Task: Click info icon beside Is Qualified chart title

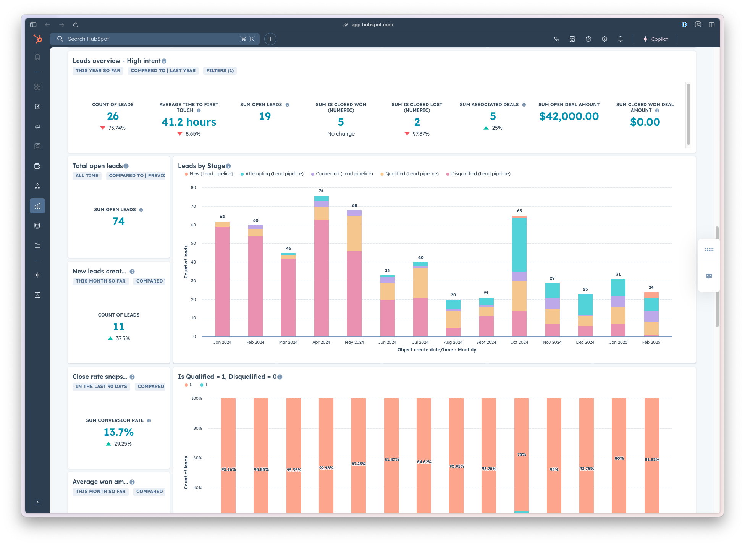Action: [x=280, y=377]
